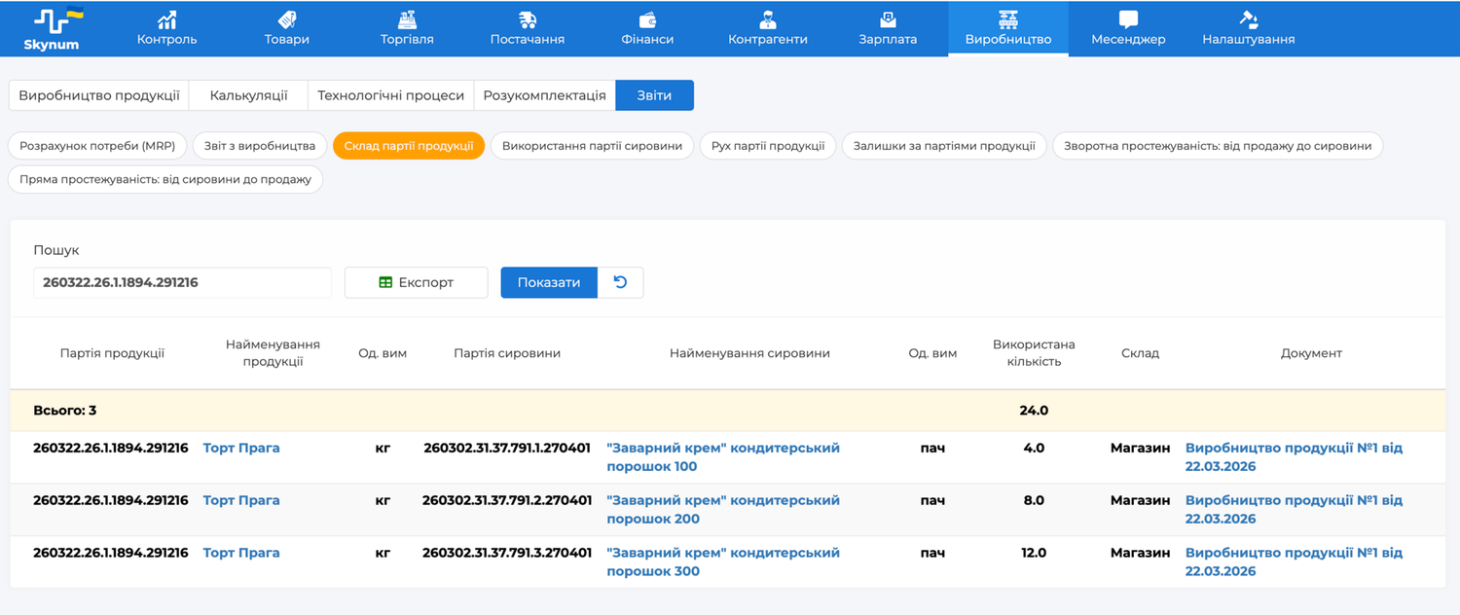Click the Пошук batch number input field
Viewport: 1460px width, 615px height.
point(182,282)
